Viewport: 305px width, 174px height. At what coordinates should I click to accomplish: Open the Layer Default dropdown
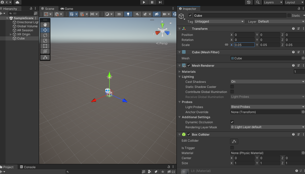281,21
